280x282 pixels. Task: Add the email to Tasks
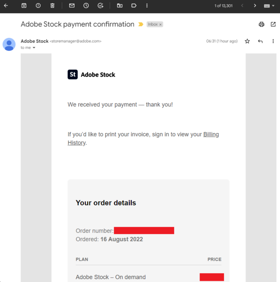(101, 6)
